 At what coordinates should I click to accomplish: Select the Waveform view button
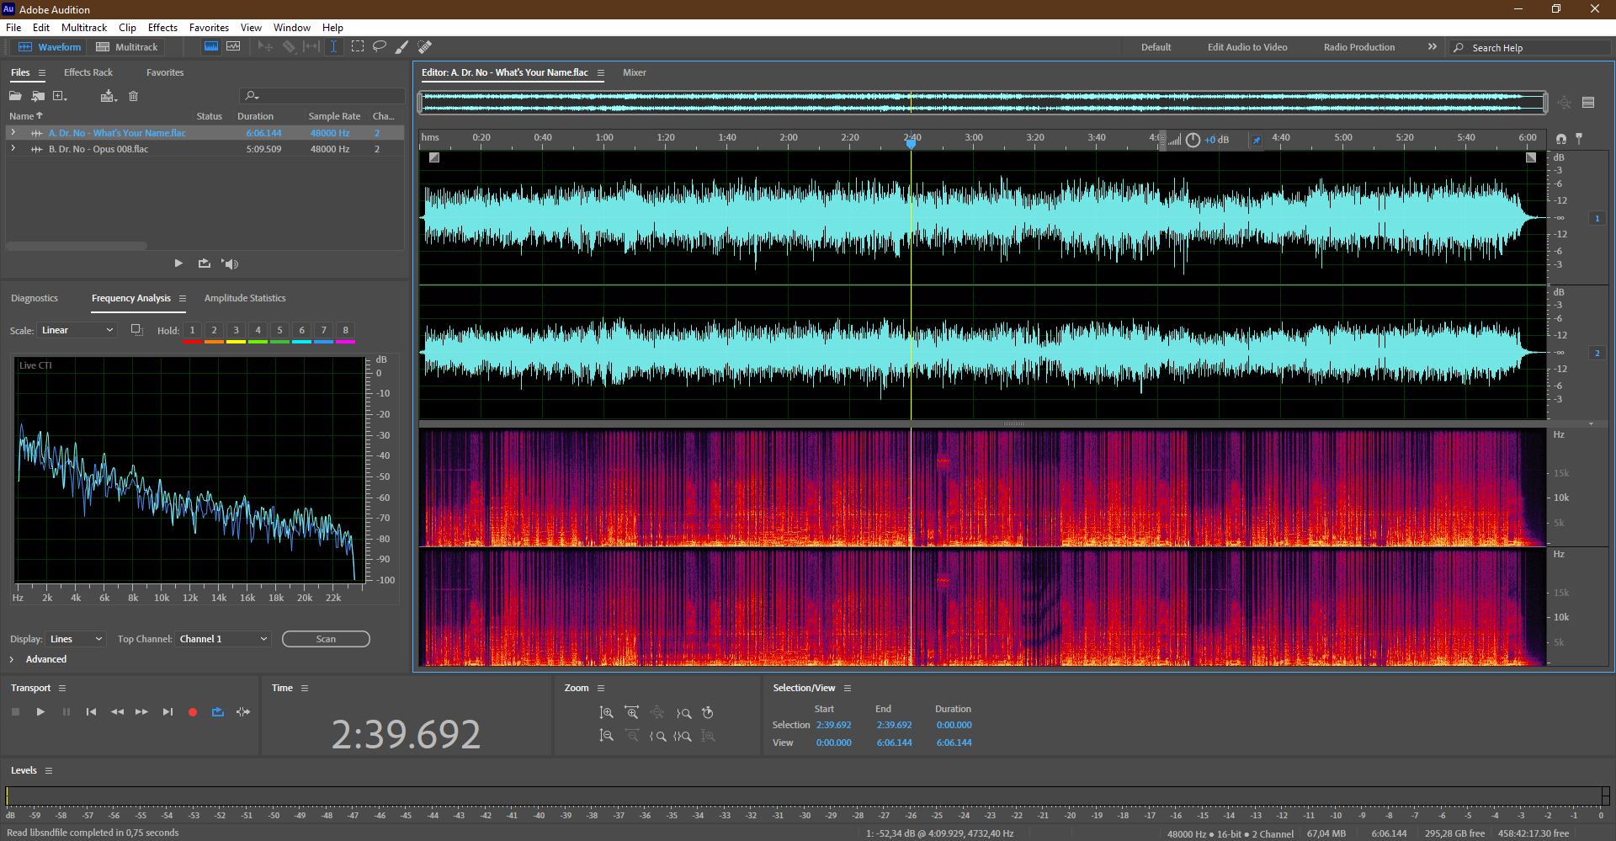[50, 47]
